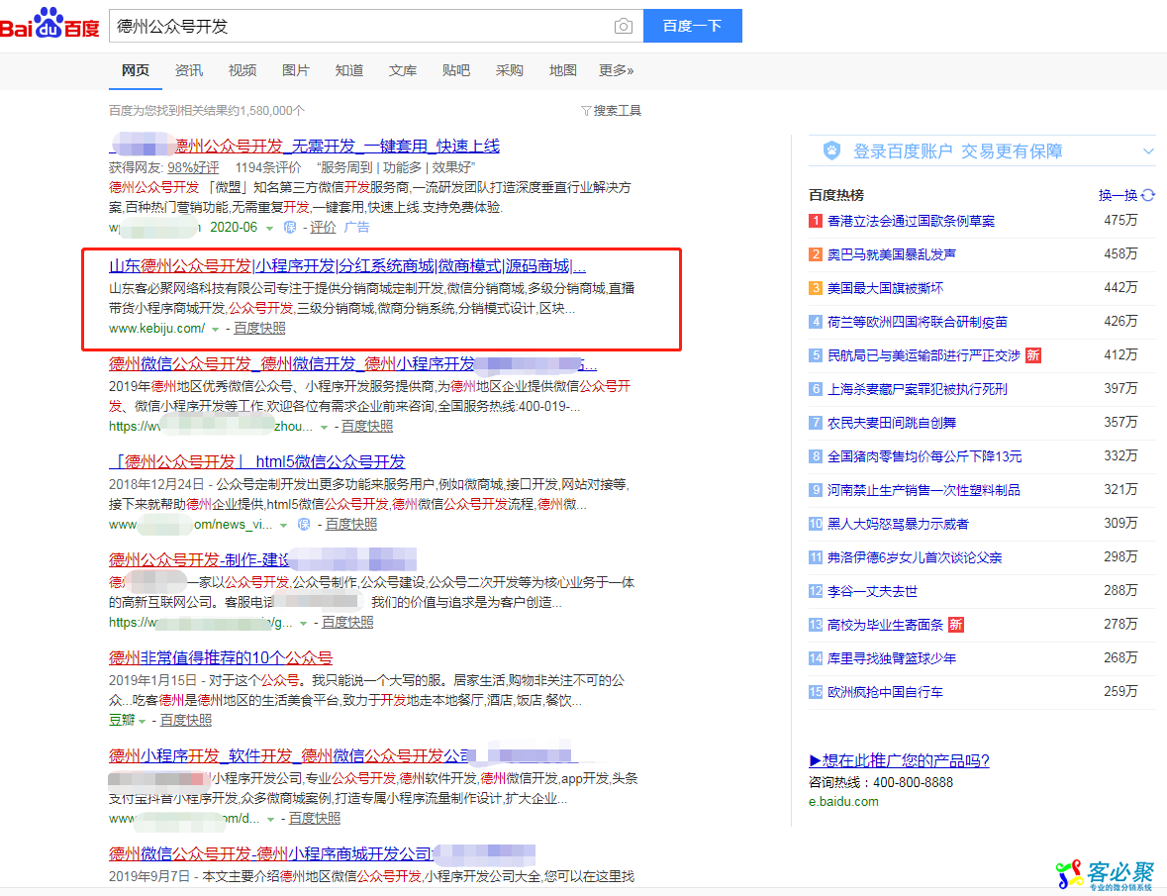Image resolution: width=1167 pixels, height=896 pixels.
Task: Open the 更多» category menu
Action: click(x=616, y=70)
